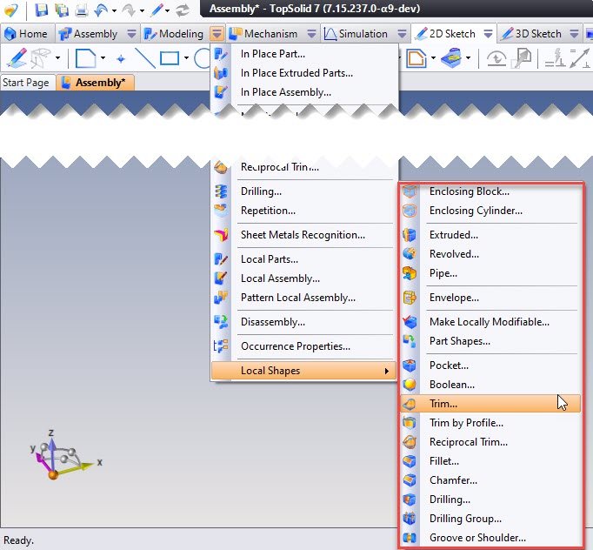
Task: Choose In Place Part... menu item
Action: (x=304, y=54)
